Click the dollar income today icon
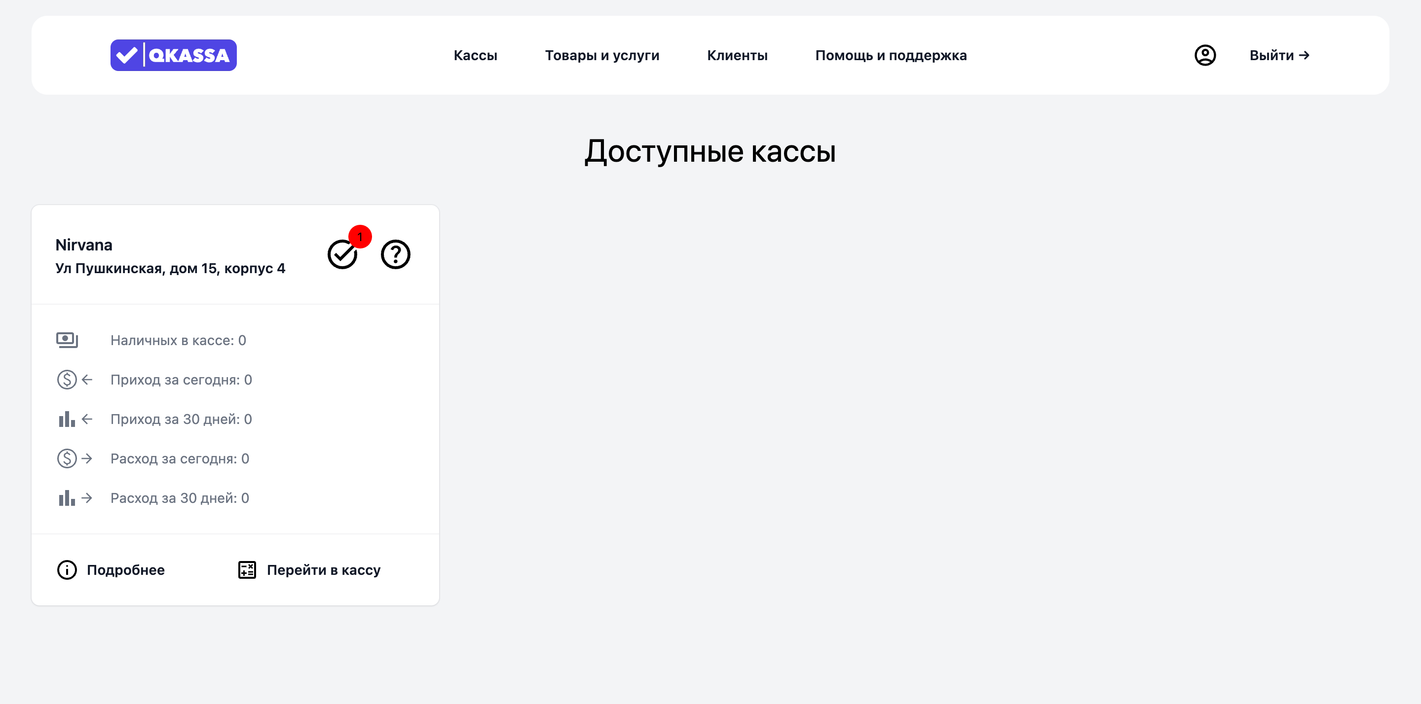The width and height of the screenshot is (1421, 704). (x=67, y=380)
